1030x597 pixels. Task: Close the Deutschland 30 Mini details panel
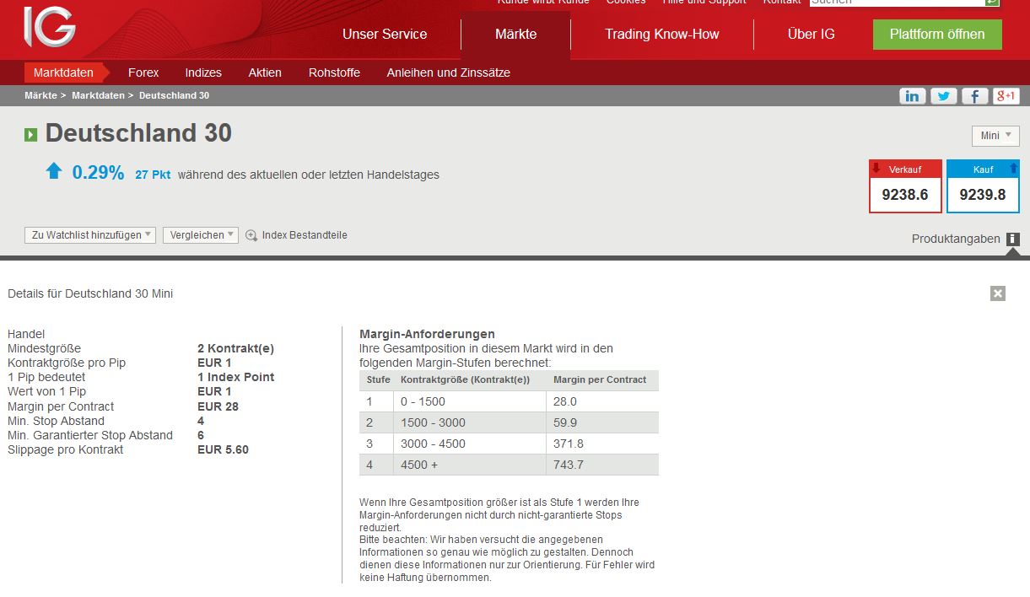(998, 293)
